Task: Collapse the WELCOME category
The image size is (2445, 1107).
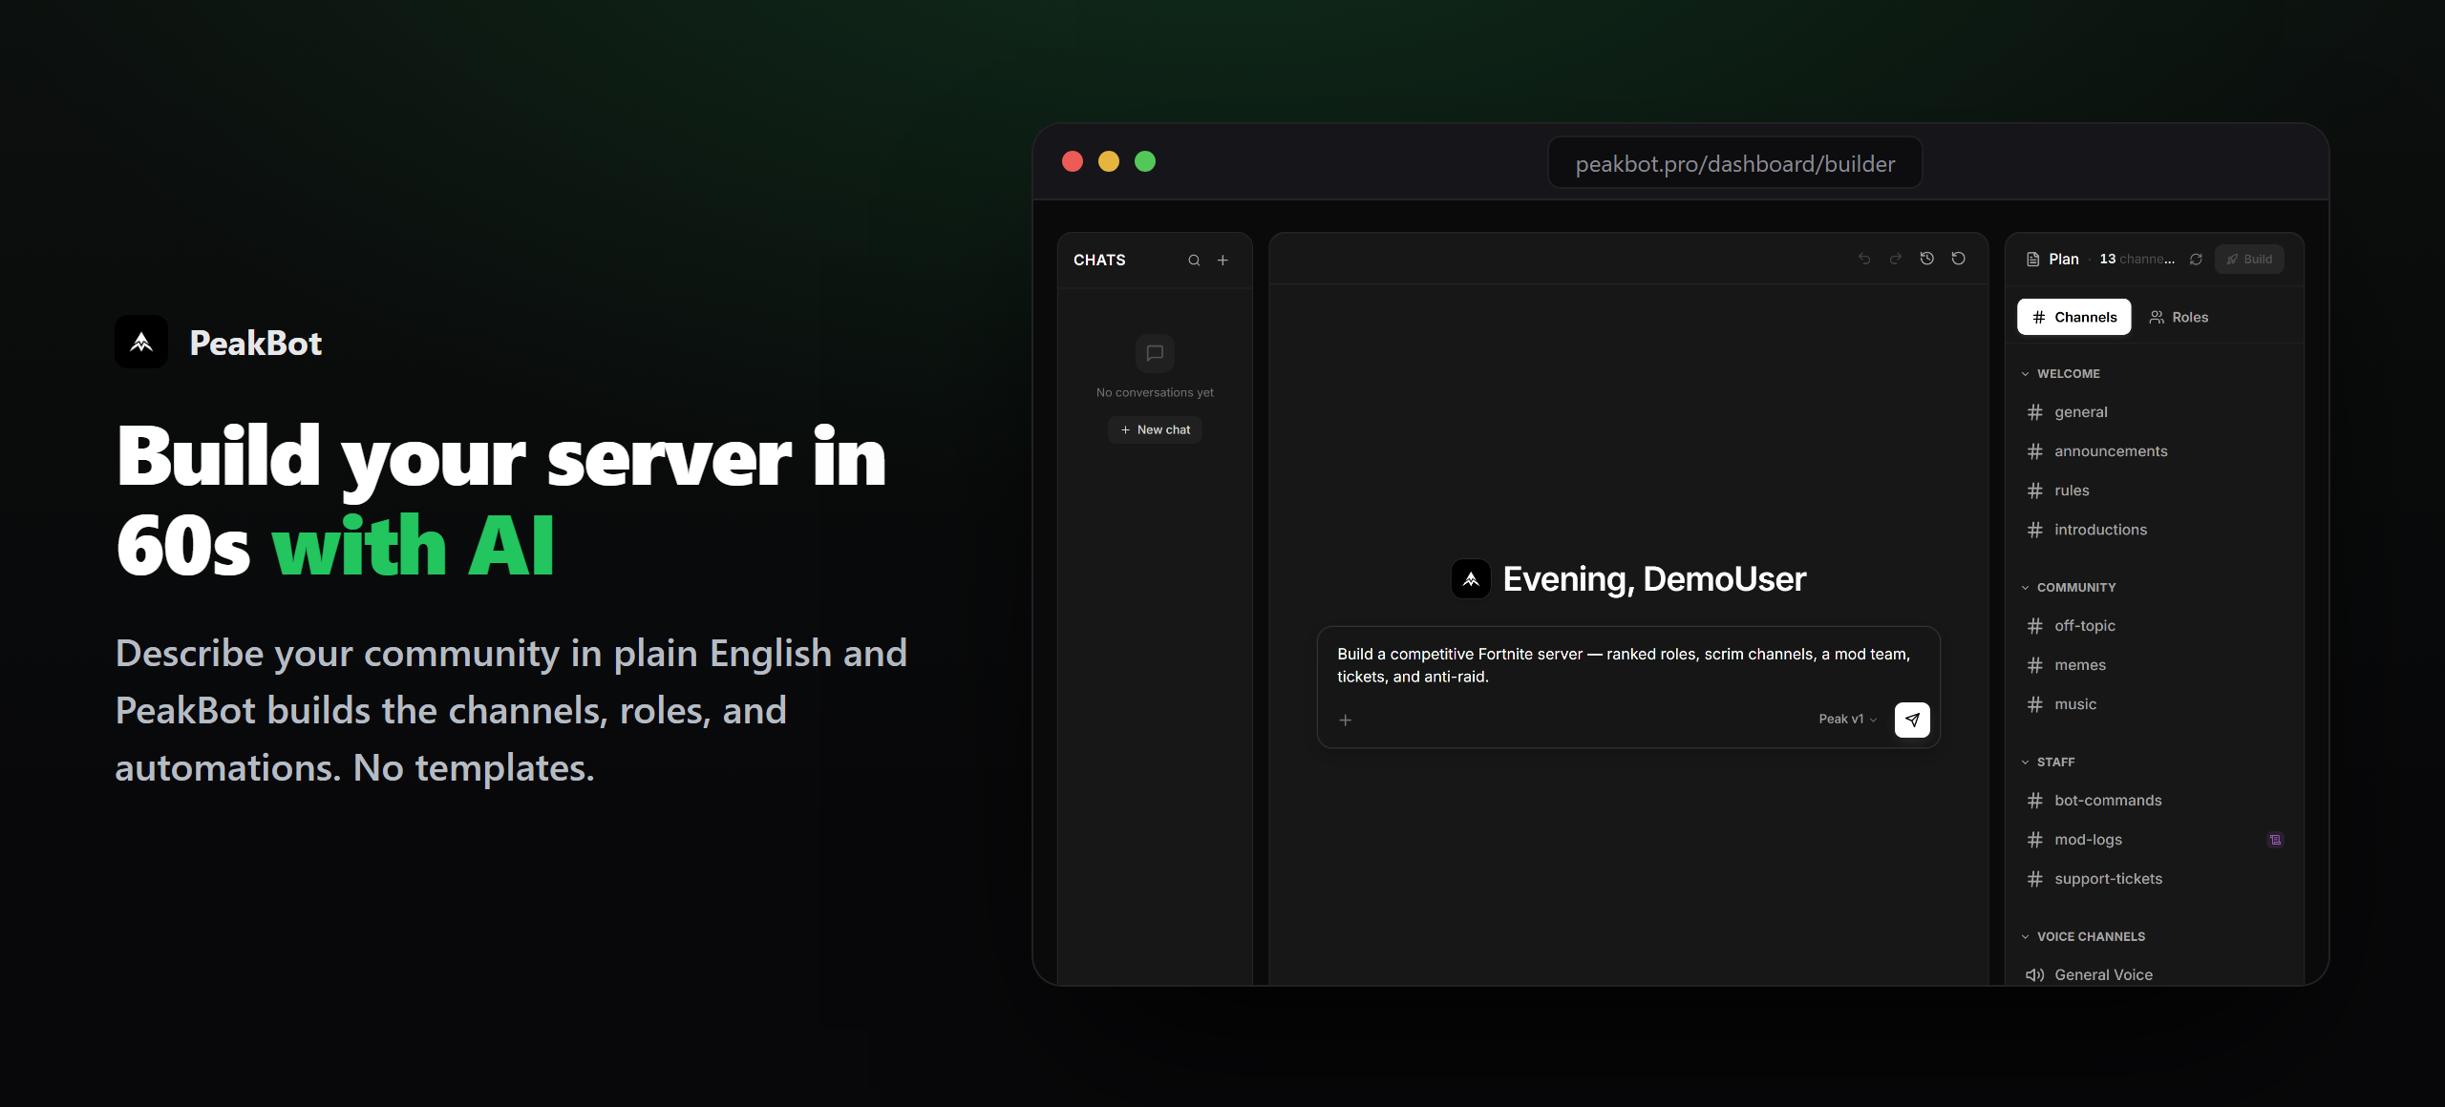Action: tap(2061, 374)
